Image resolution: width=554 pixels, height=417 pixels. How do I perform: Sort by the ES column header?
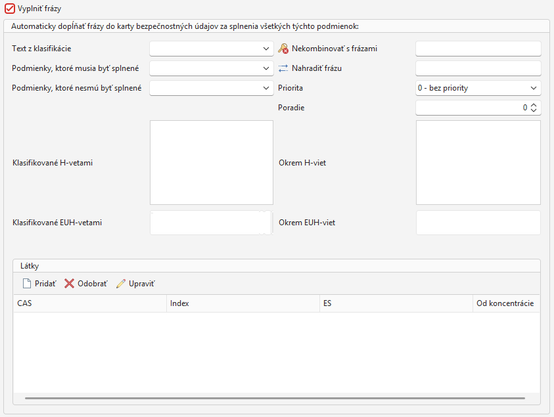396,303
